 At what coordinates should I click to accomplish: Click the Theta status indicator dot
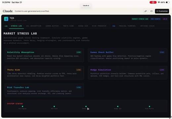86,106
